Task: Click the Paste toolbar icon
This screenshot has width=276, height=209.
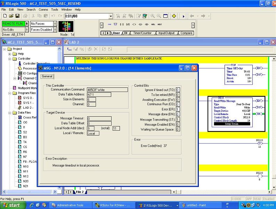Action: [x=46, y=16]
